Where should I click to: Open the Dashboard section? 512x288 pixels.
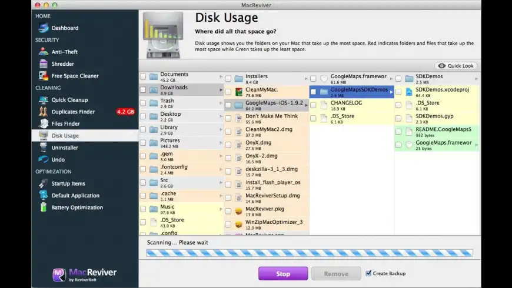[85, 28]
